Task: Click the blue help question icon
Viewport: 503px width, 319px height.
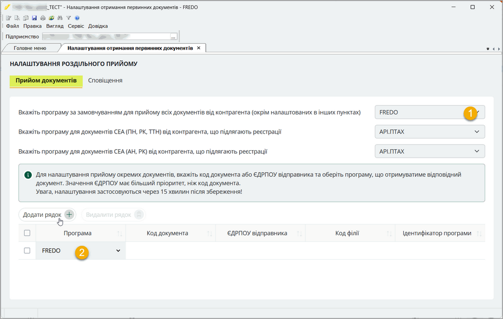Action: [77, 18]
